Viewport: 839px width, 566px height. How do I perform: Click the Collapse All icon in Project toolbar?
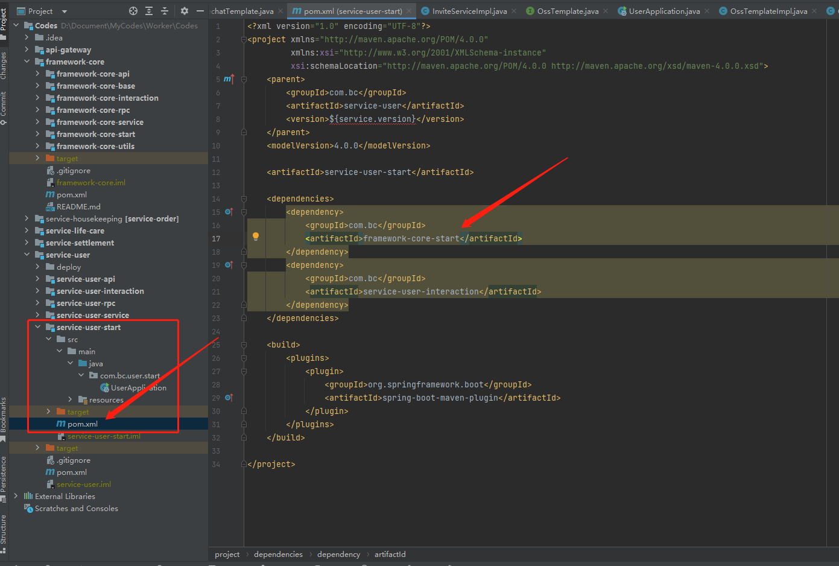[x=164, y=11]
